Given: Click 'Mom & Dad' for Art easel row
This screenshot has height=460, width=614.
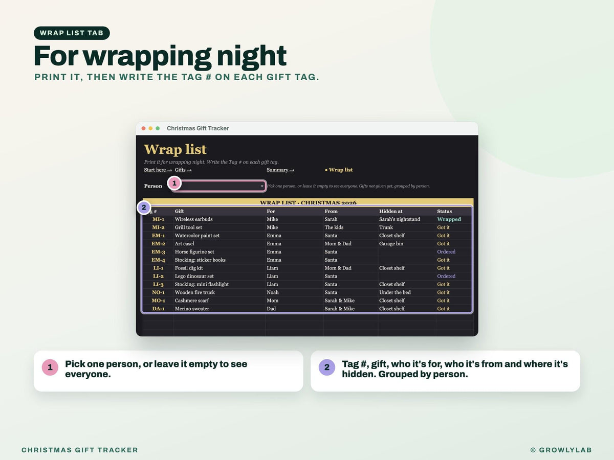Looking at the screenshot, I should (x=338, y=244).
